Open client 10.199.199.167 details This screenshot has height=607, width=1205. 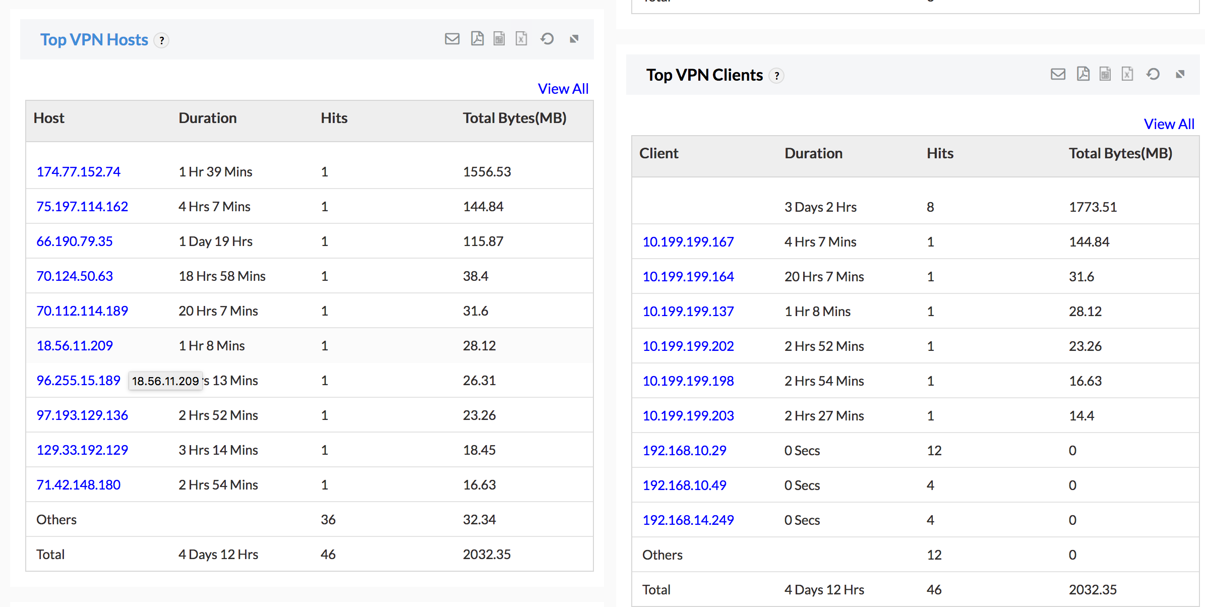tap(688, 242)
